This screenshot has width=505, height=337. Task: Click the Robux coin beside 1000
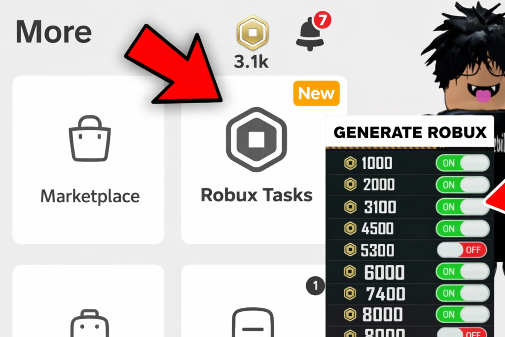click(350, 163)
